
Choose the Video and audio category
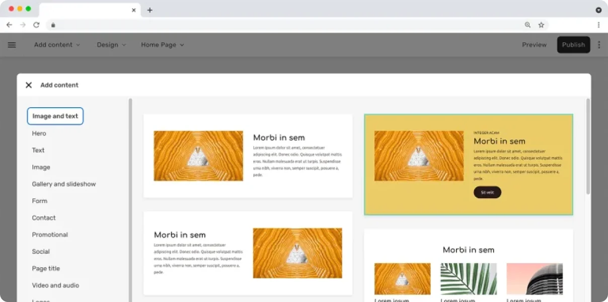pos(55,285)
